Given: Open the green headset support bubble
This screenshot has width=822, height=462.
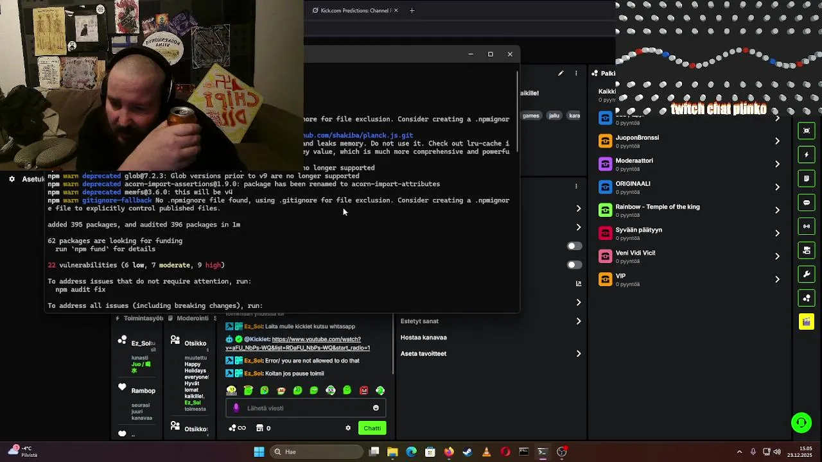Looking at the screenshot, I should [x=801, y=422].
